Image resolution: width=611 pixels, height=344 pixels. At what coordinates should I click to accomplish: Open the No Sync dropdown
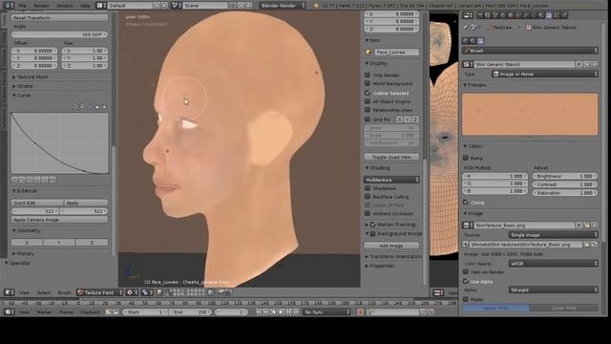pyautogui.click(x=327, y=312)
